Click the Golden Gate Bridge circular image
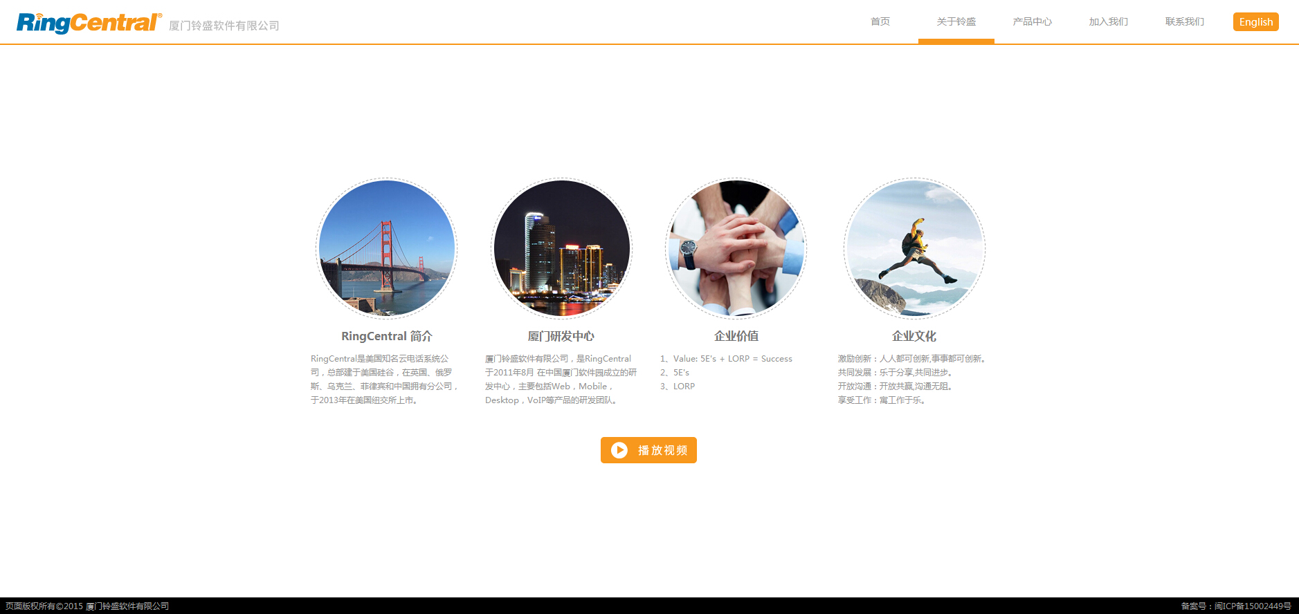The width and height of the screenshot is (1299, 614). (x=387, y=248)
